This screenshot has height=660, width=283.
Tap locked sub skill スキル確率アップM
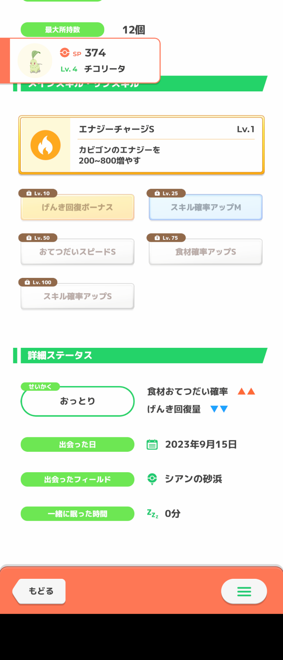(206, 207)
